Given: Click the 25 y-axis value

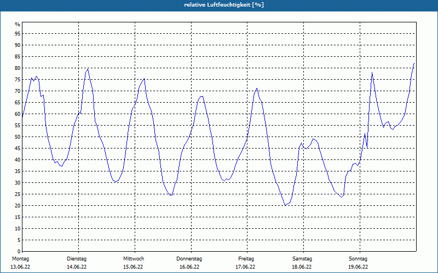Looking at the screenshot, I should (18, 194).
